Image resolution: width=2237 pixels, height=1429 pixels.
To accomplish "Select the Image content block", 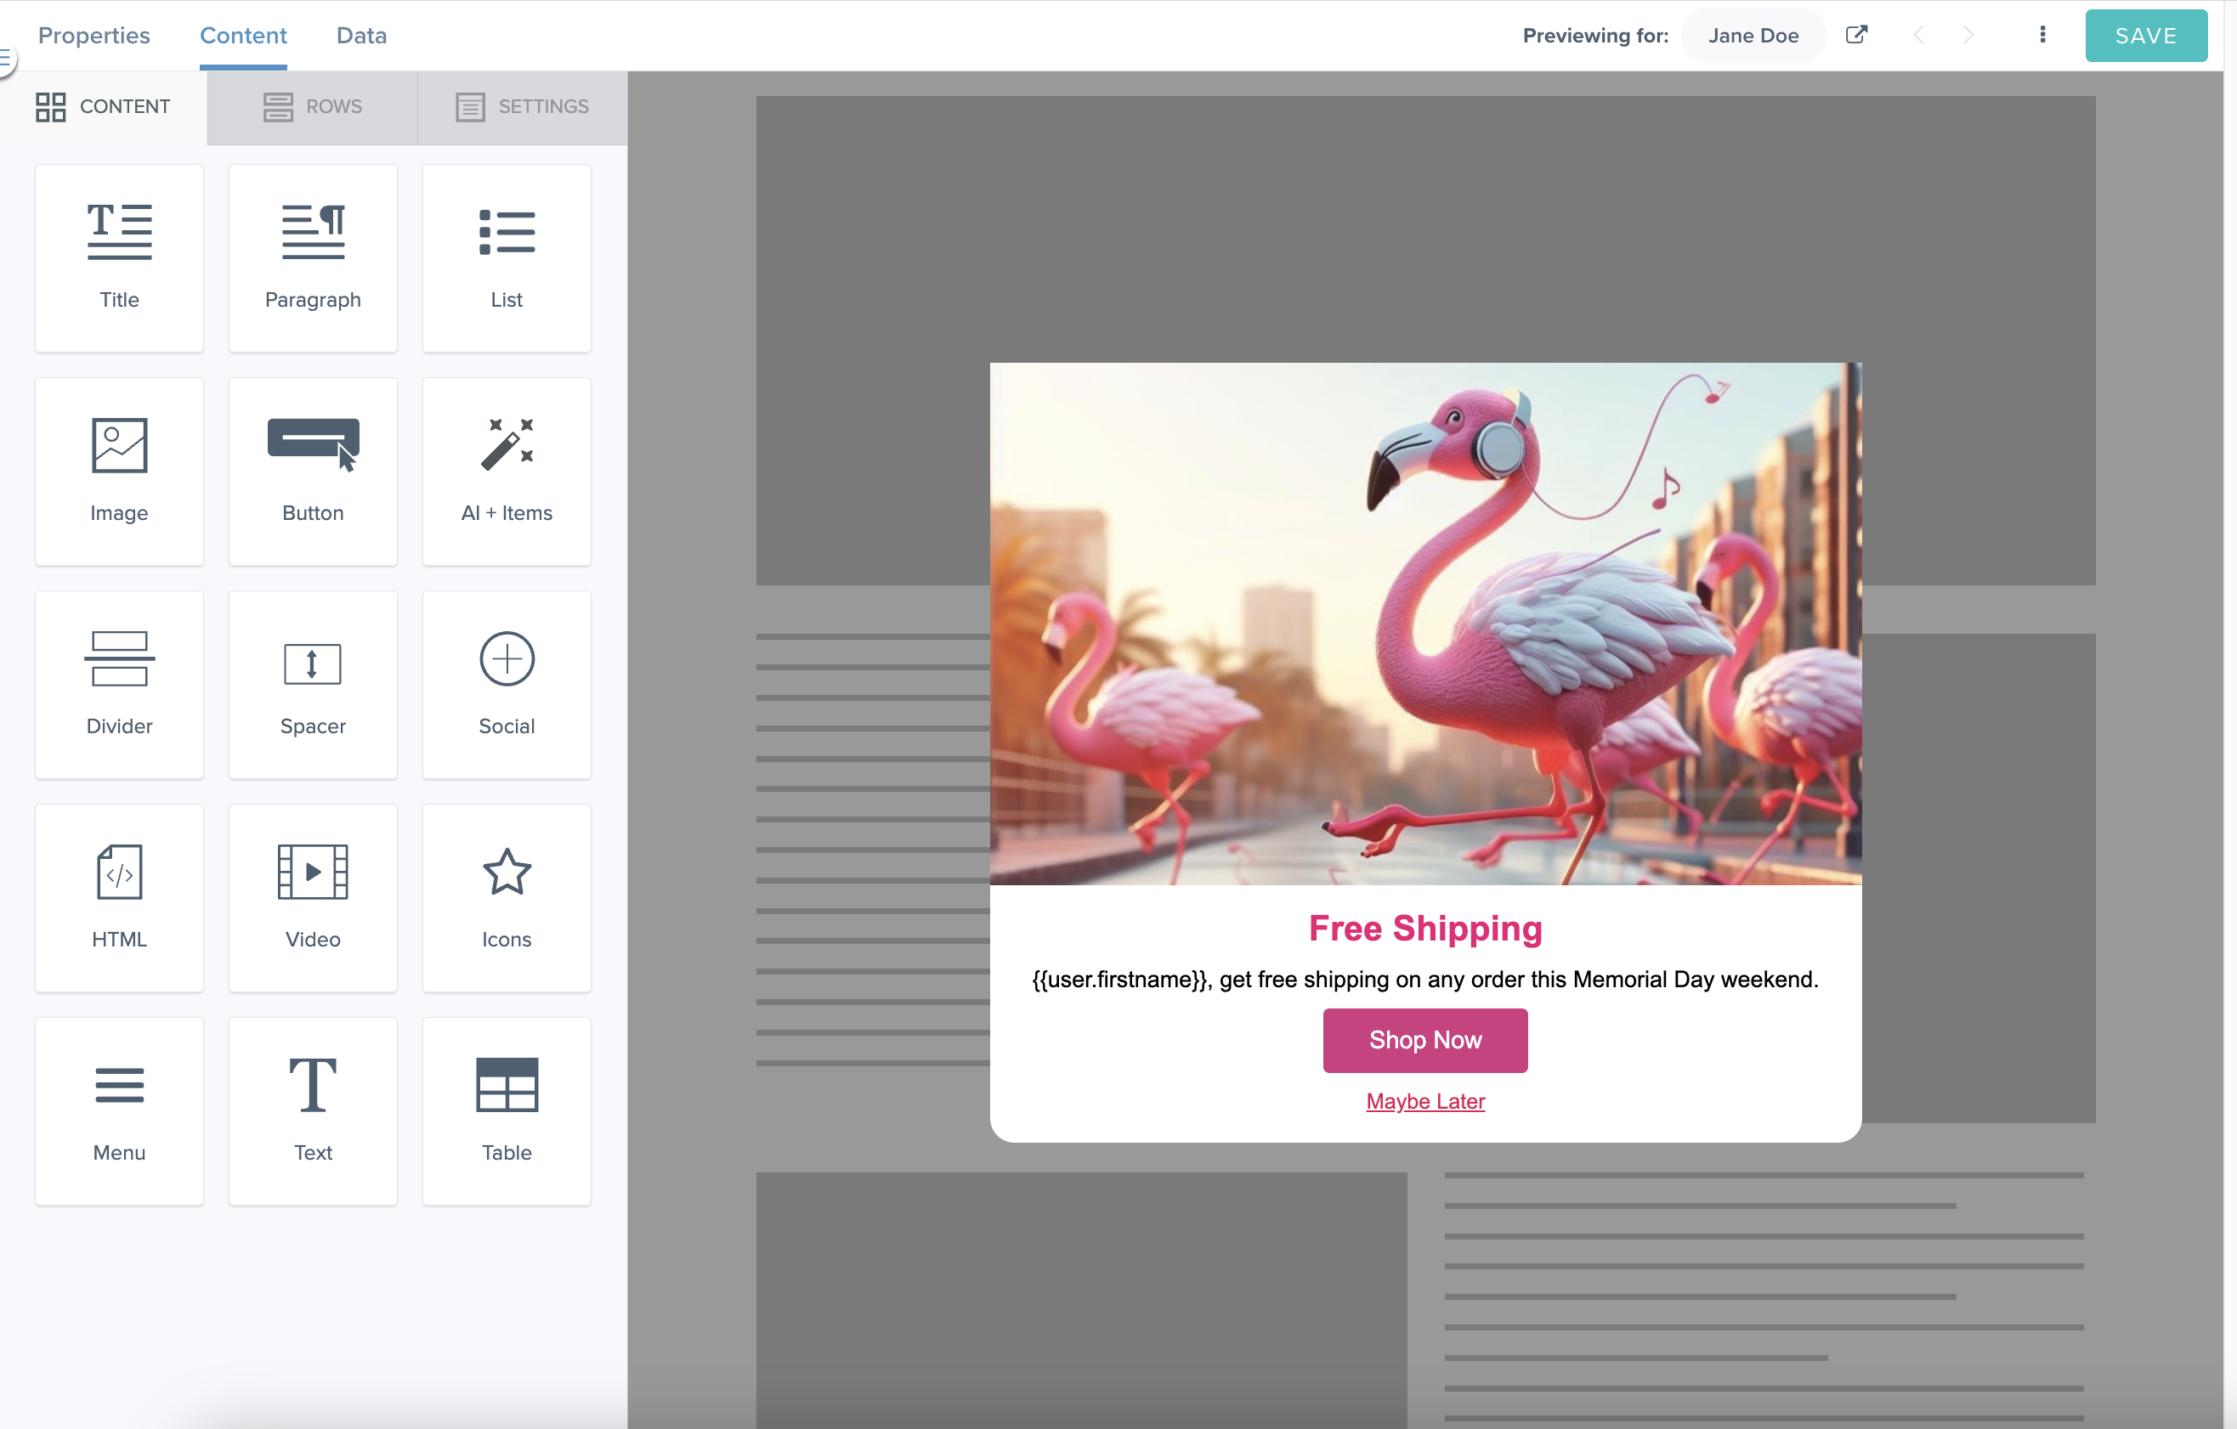I will (119, 471).
